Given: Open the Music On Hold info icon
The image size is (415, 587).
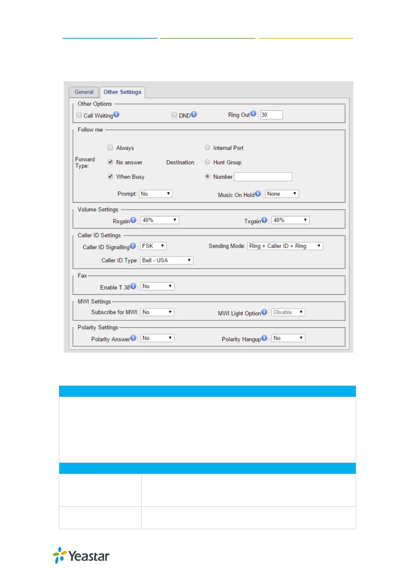Looking at the screenshot, I should point(258,193).
